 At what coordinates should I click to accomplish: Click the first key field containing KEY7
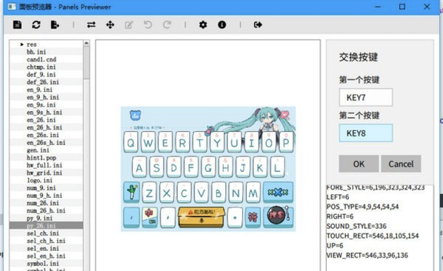pyautogui.click(x=366, y=98)
